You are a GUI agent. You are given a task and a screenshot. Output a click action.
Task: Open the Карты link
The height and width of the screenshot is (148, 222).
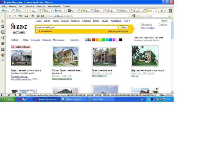tap(55, 21)
